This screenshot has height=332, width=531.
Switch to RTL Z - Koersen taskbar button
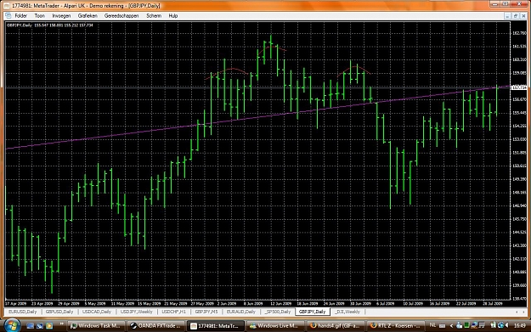[x=396, y=325]
